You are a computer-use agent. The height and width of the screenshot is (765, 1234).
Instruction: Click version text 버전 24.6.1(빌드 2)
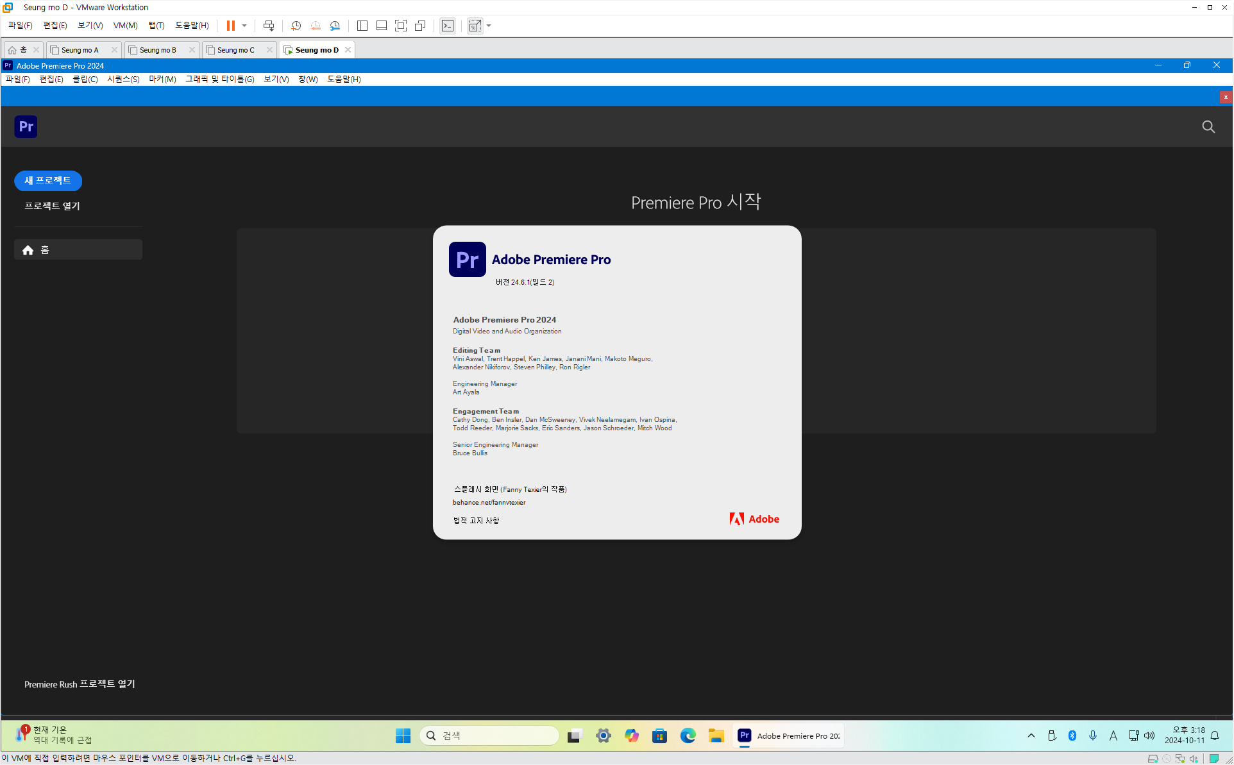point(525,282)
